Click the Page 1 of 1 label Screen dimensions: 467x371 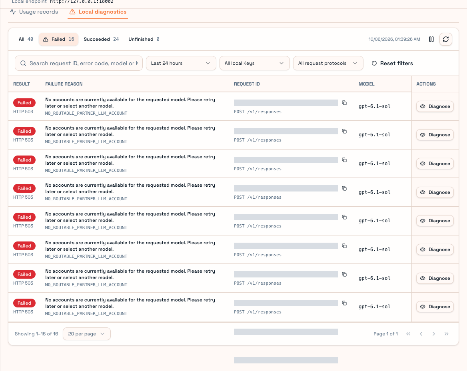point(386,334)
